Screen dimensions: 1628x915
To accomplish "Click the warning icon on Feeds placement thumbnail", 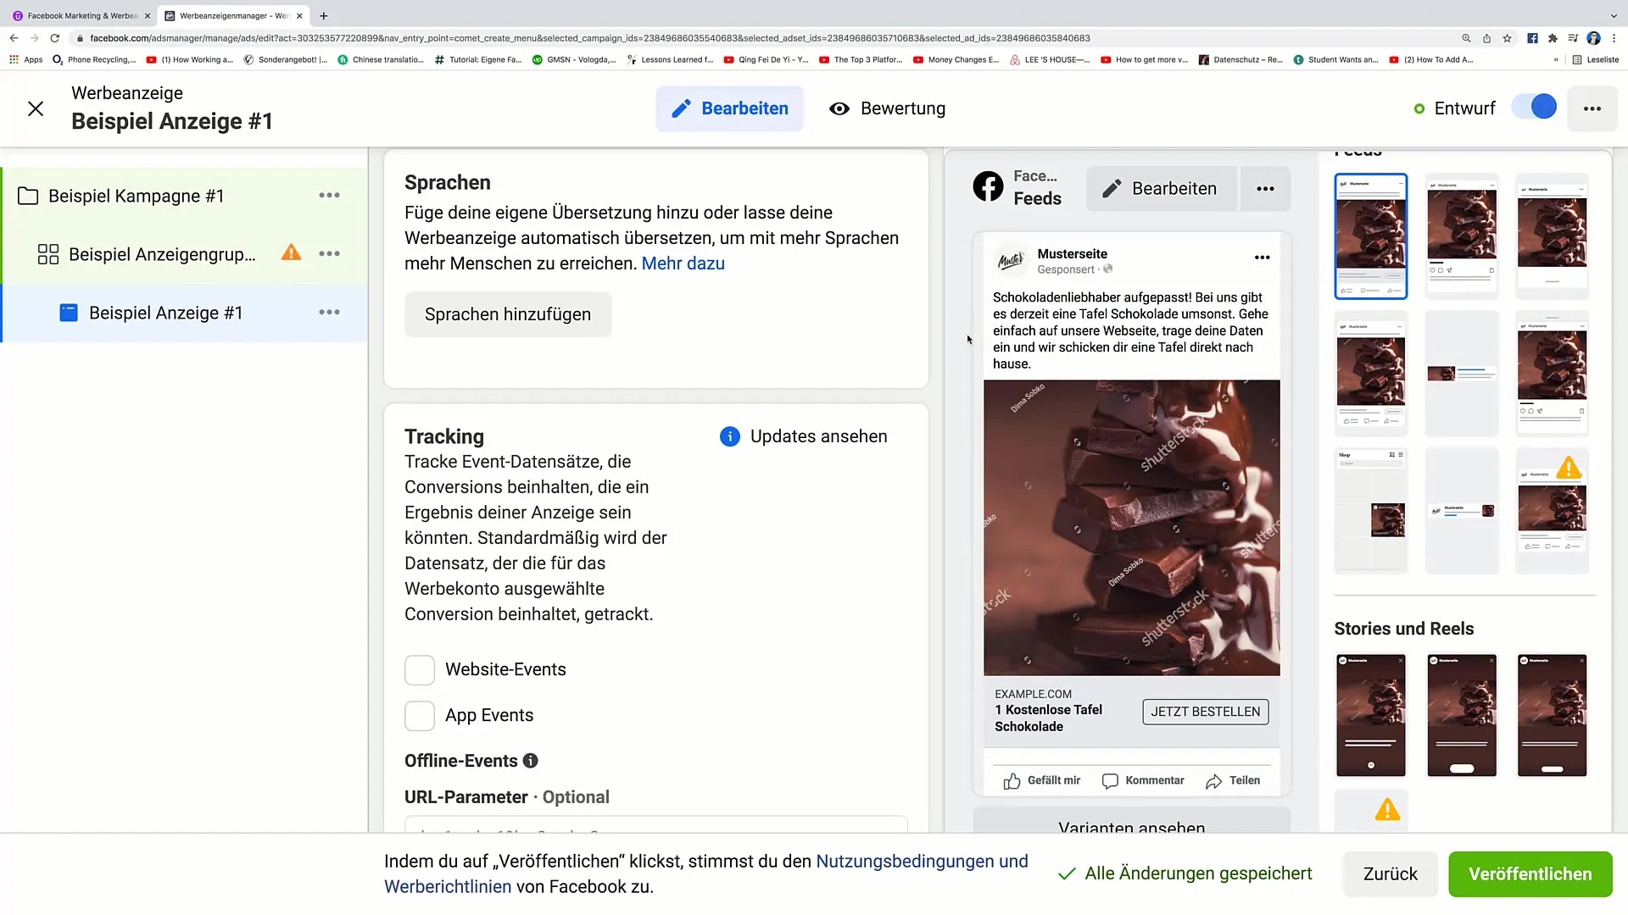I will [x=1569, y=468].
